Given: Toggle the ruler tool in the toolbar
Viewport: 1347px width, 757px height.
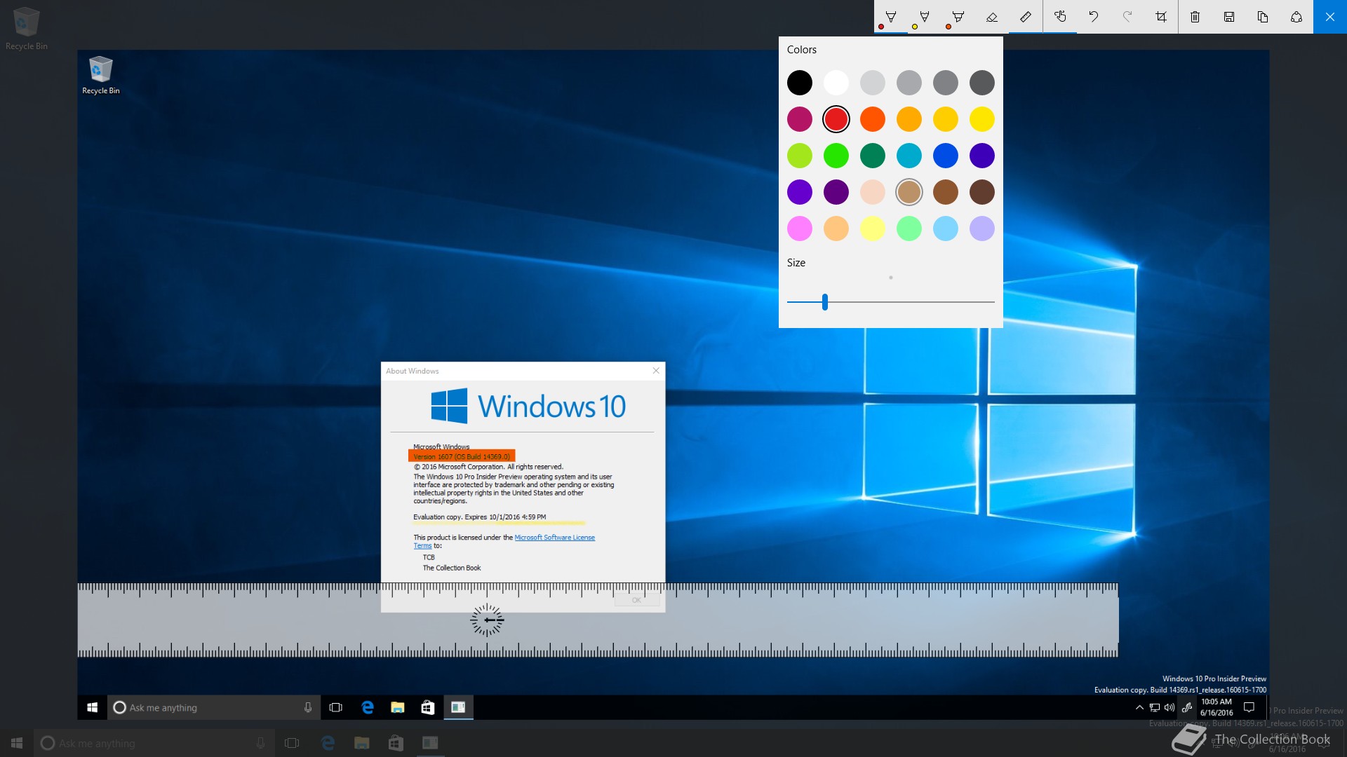Looking at the screenshot, I should 1026,17.
